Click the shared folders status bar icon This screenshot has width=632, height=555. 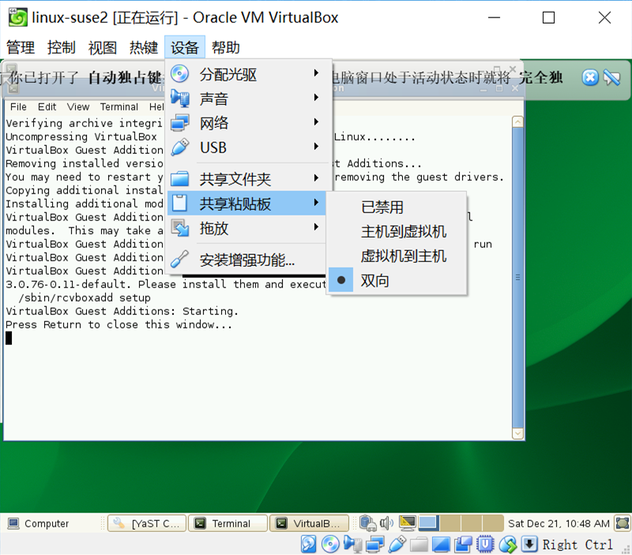pyautogui.click(x=419, y=544)
